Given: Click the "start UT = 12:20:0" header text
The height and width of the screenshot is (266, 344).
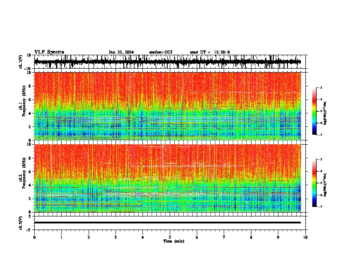Looking at the screenshot, I should click(210, 52).
